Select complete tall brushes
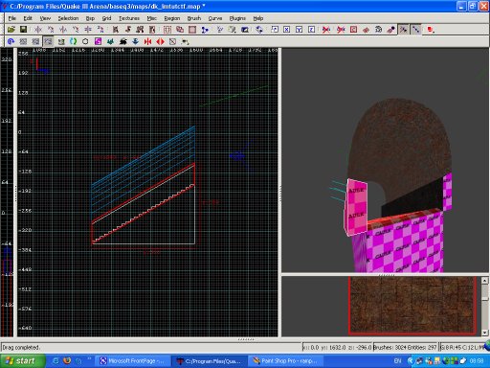The width and height of the screenshot is (490, 368). click(x=115, y=30)
